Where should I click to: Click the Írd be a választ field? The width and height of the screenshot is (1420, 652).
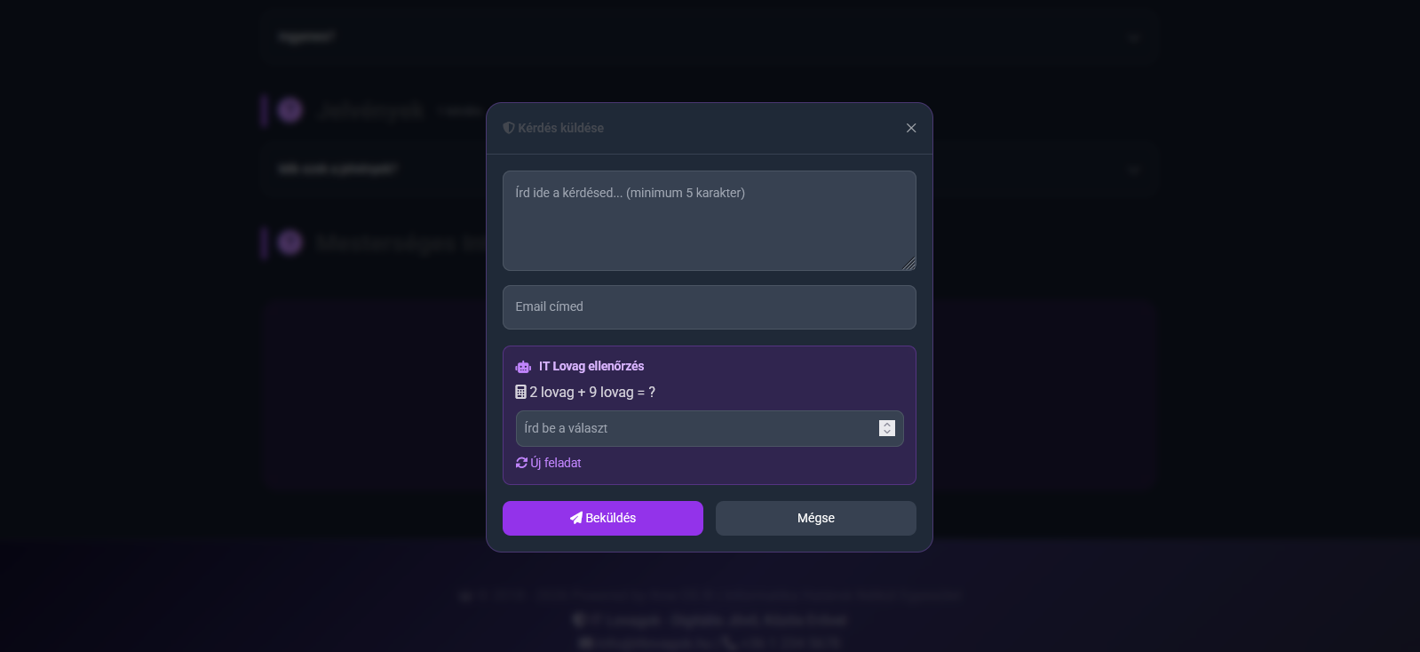point(696,428)
